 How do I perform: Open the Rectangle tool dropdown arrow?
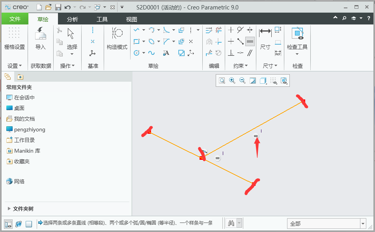click(x=144, y=41)
